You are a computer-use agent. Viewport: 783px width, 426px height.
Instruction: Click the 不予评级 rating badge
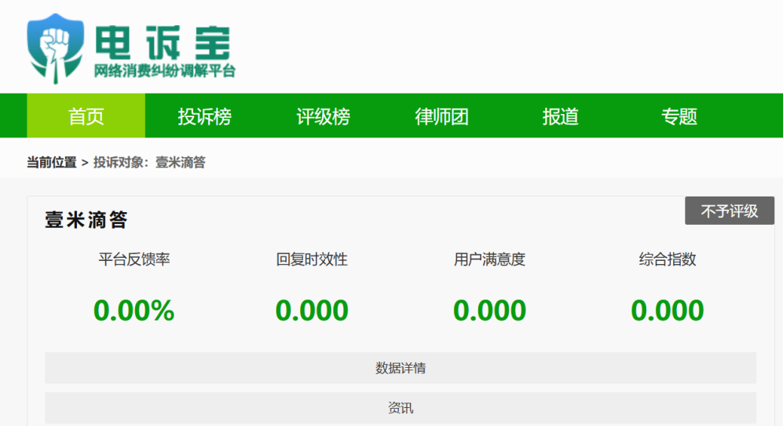point(730,211)
